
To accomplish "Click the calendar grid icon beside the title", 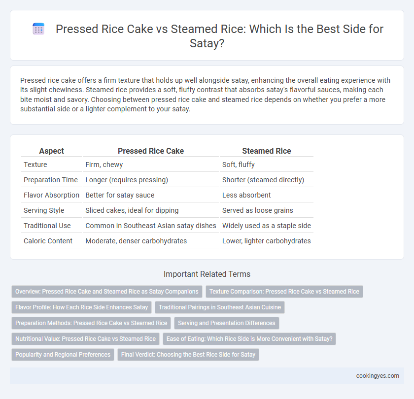I will [38, 29].
